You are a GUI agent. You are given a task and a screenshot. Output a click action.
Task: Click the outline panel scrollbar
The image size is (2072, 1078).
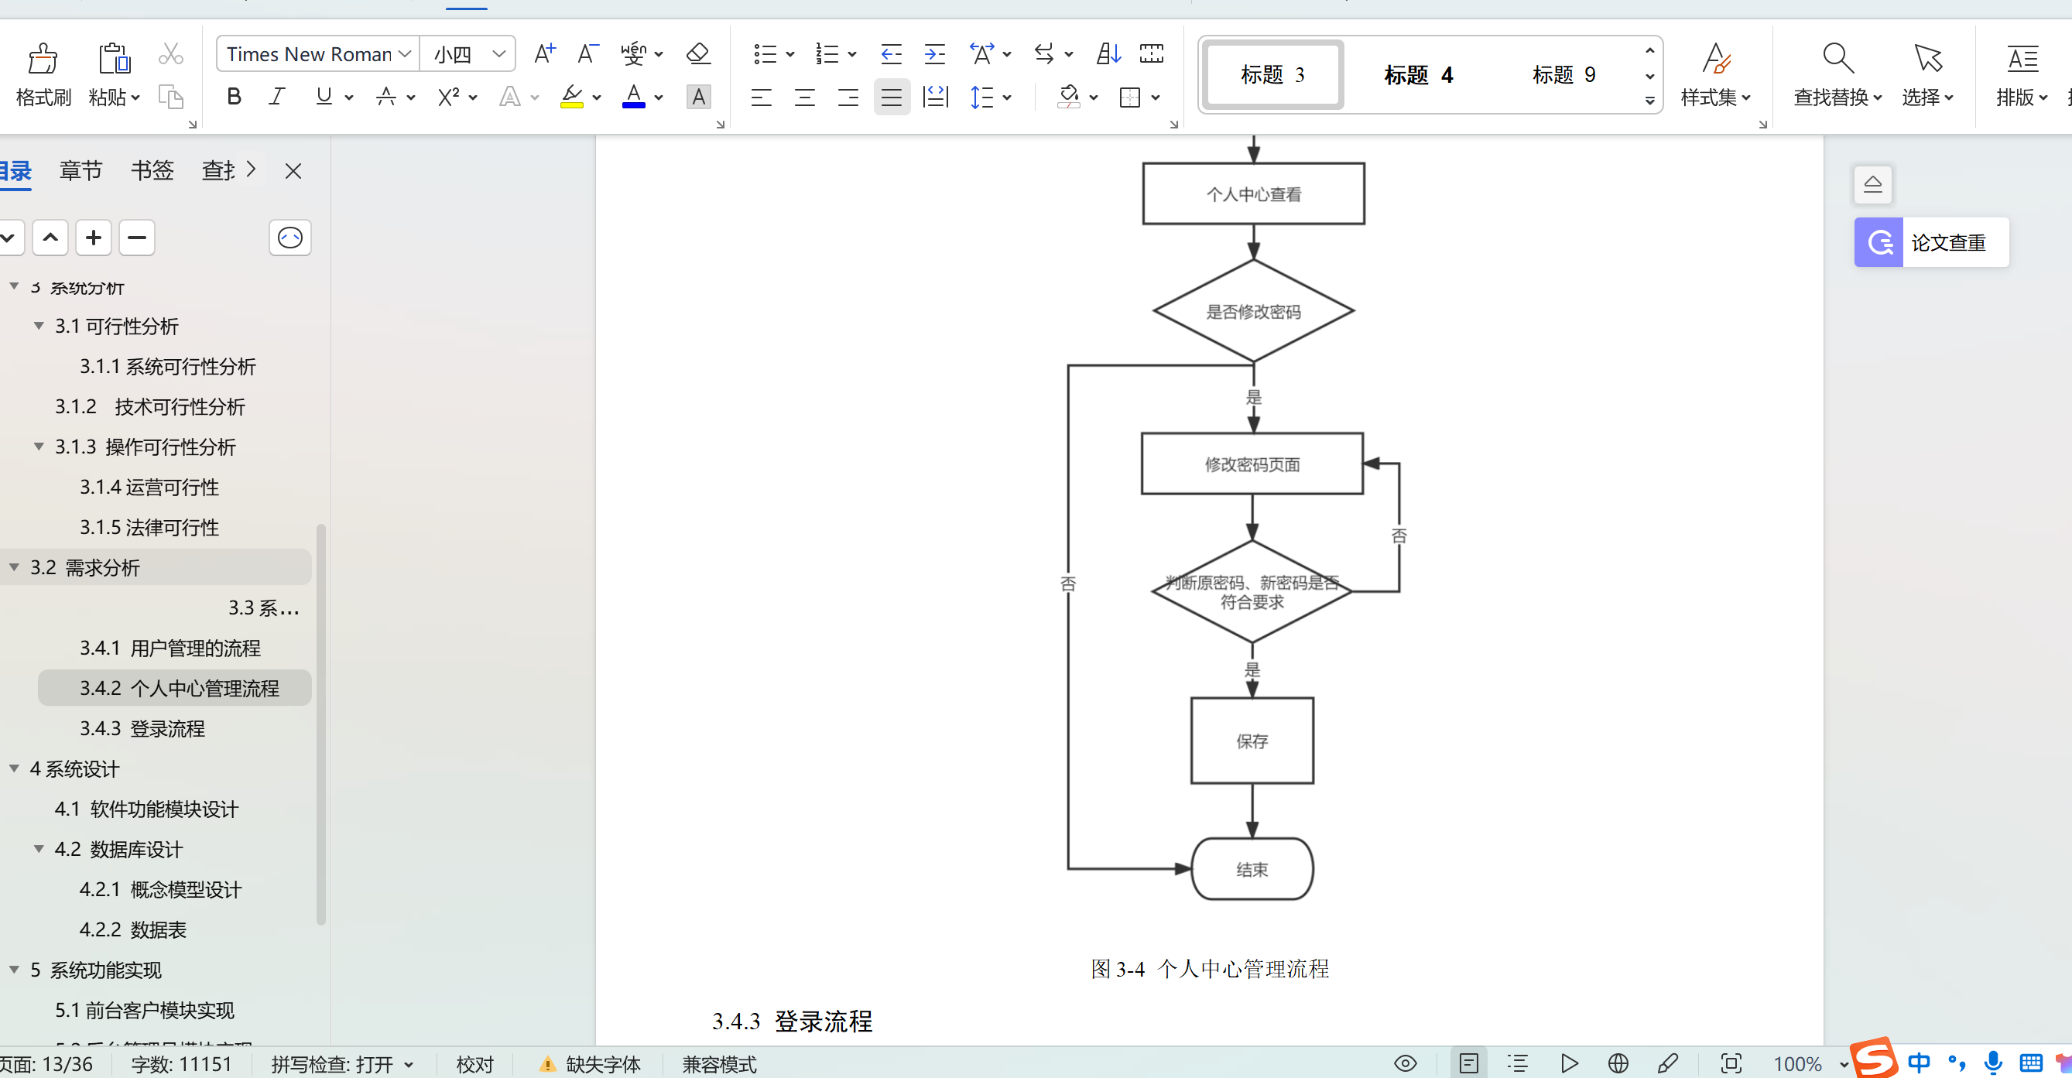[323, 724]
